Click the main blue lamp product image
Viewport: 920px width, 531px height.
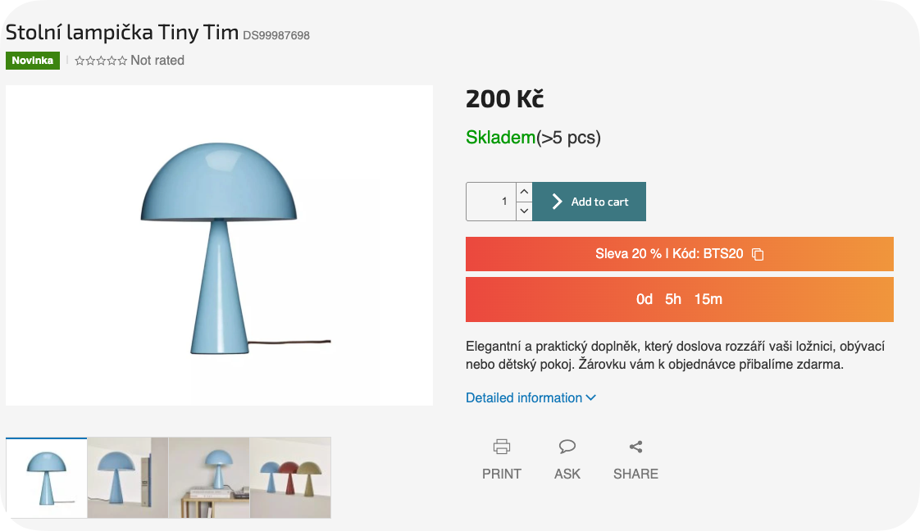click(x=219, y=245)
